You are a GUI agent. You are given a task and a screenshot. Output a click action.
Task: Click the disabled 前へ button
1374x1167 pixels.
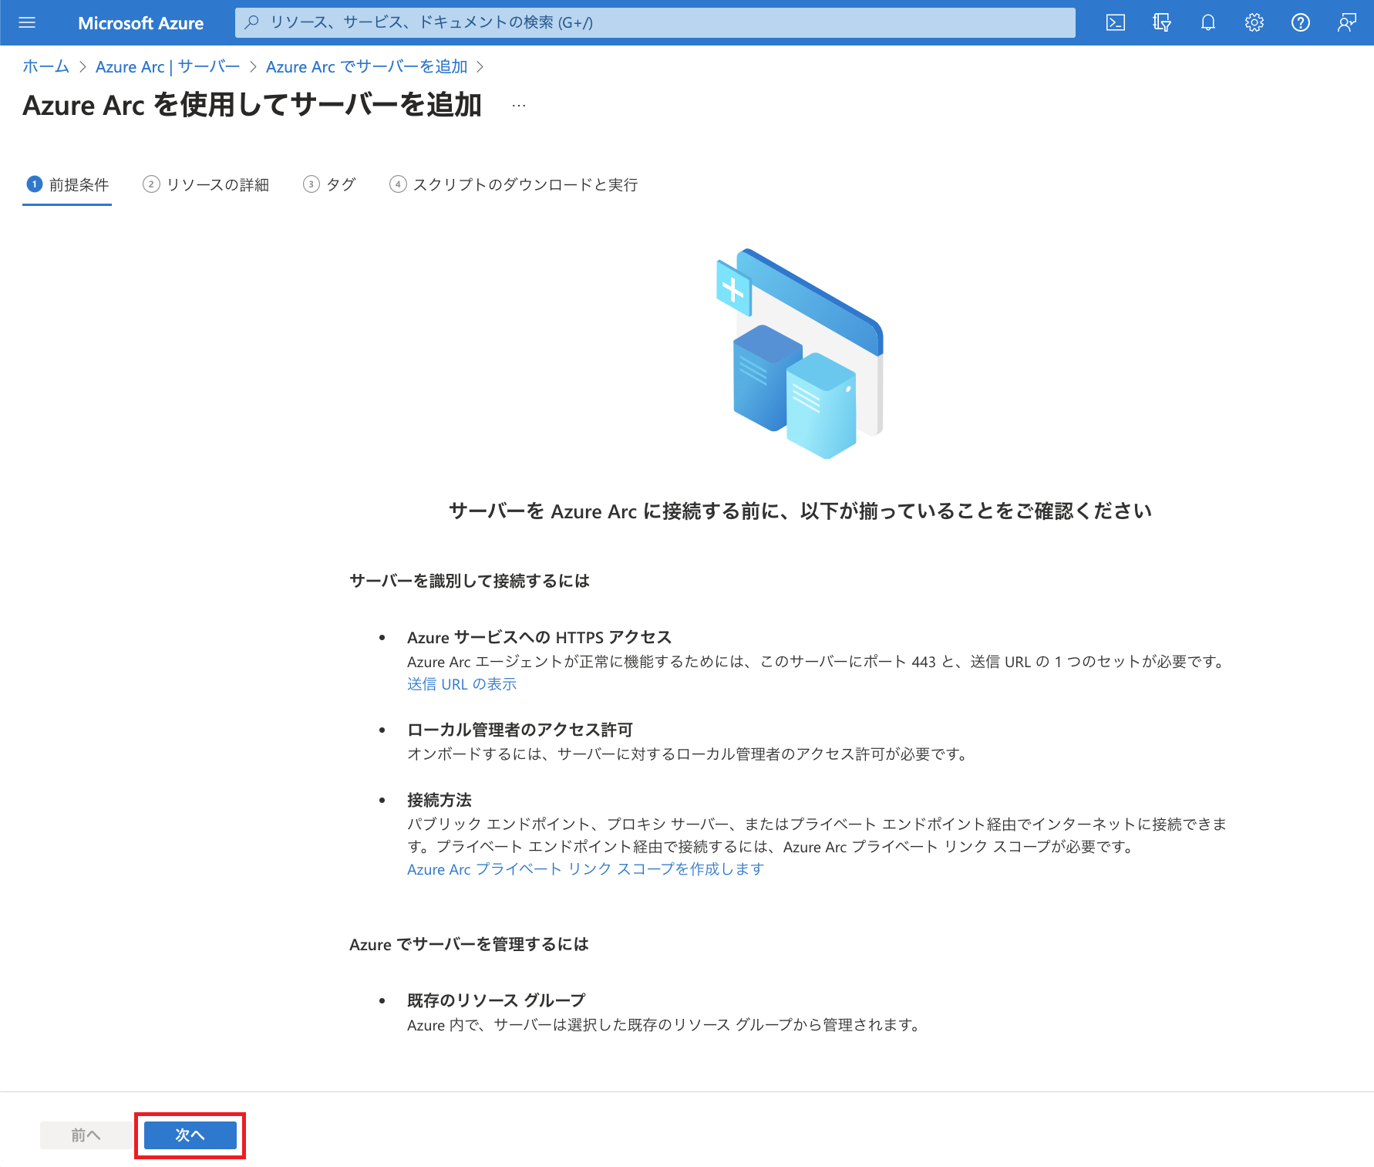click(86, 1135)
